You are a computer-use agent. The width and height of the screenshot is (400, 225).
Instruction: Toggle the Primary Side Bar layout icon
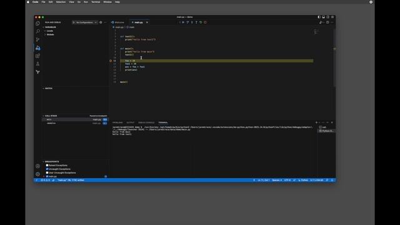pyautogui.click(x=319, y=17)
